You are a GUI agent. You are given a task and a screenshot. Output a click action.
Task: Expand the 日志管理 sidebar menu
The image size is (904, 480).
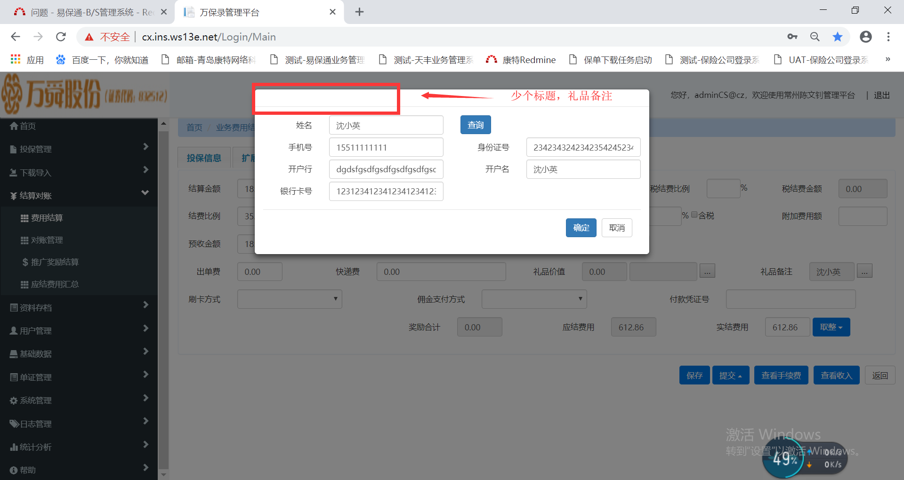[x=79, y=424]
